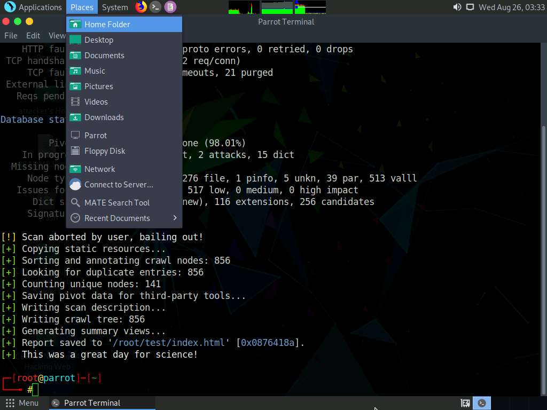Launch Firefox from top panel
Image resolution: width=547 pixels, height=410 pixels.
[x=141, y=6]
